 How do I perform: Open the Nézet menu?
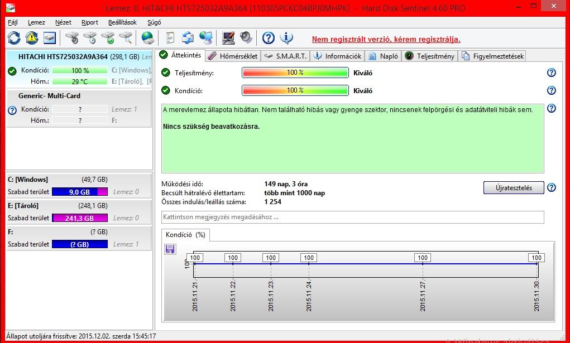[63, 22]
